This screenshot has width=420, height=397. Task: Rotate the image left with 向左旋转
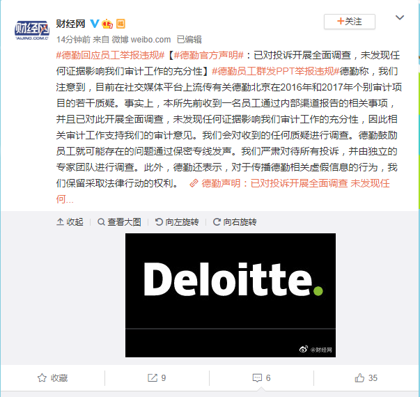click(x=177, y=222)
